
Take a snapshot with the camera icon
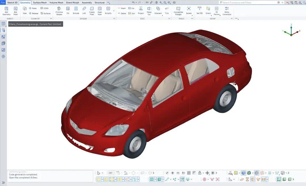(x=174, y=3)
